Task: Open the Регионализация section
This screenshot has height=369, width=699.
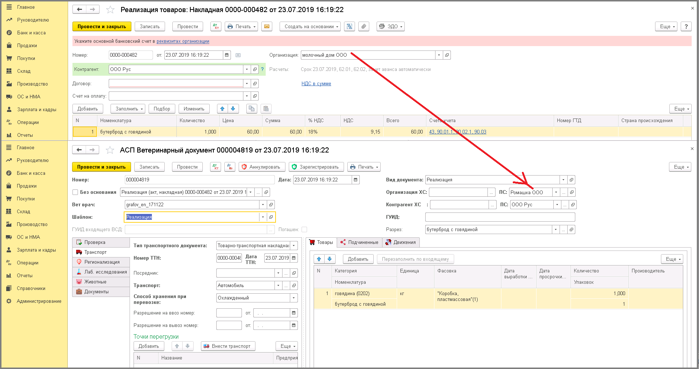Action: pyautogui.click(x=101, y=262)
